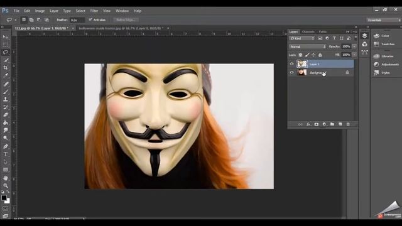Select the Rectangle shape tool
This screenshot has width=402, height=226.
click(x=6, y=169)
